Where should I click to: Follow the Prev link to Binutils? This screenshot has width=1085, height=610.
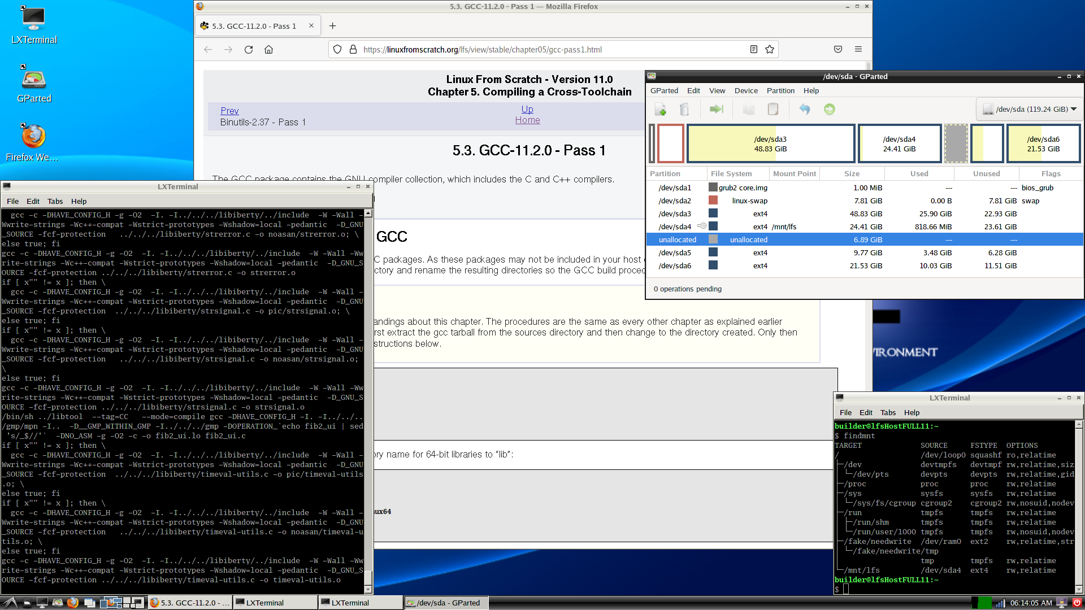(x=229, y=111)
